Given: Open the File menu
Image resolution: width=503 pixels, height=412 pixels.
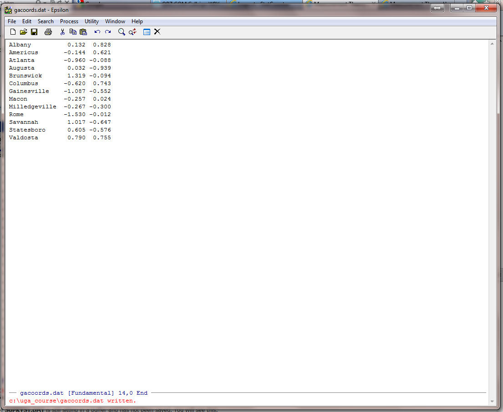Looking at the screenshot, I should (x=12, y=21).
